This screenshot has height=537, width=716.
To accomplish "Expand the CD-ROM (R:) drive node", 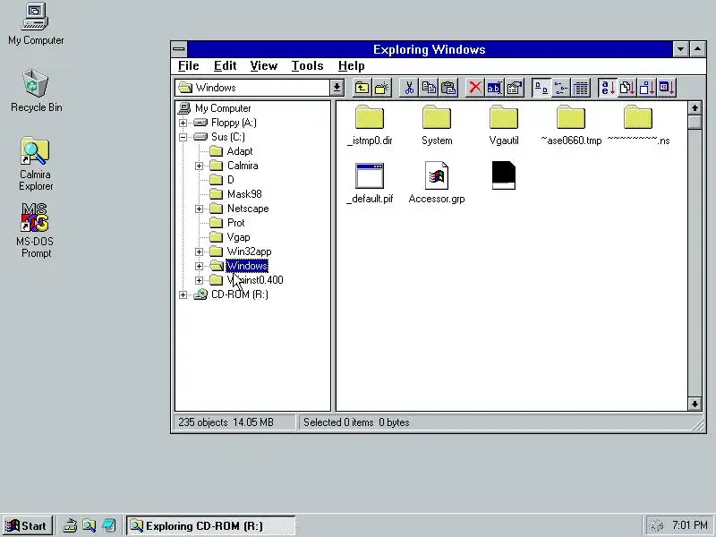I will pyautogui.click(x=183, y=294).
